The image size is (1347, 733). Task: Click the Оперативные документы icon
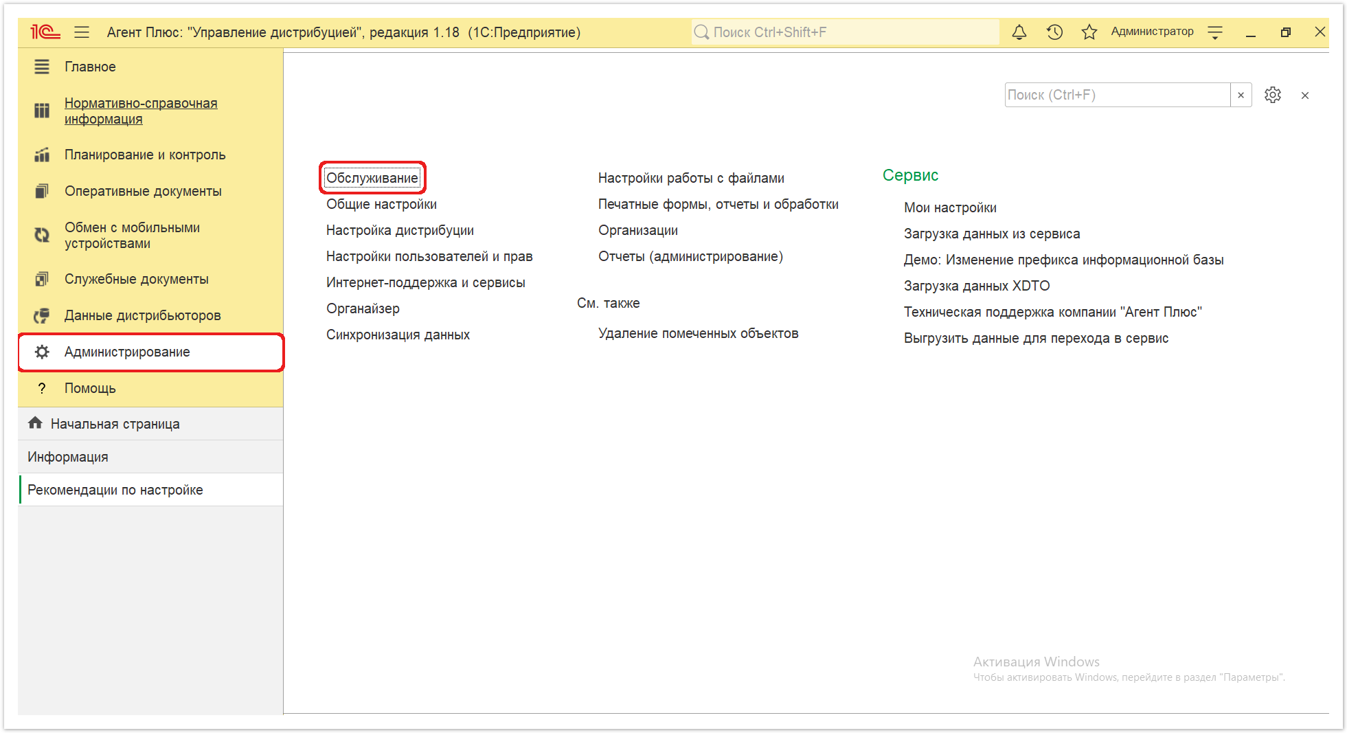(x=42, y=191)
